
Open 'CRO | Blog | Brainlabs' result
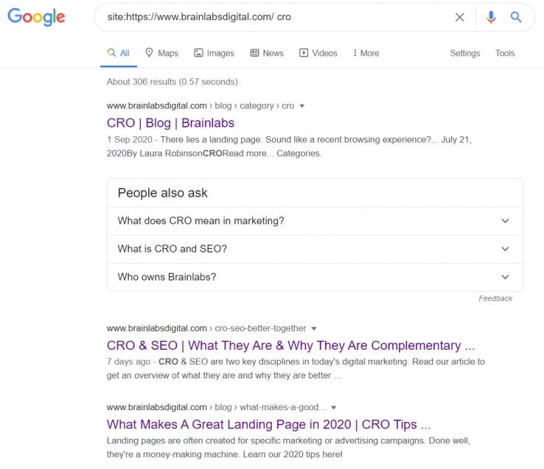(x=170, y=123)
